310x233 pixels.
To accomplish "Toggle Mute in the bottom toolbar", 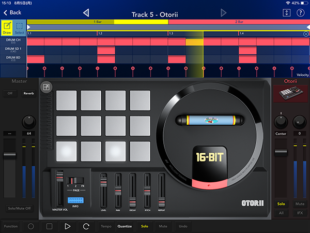I will (163, 226).
